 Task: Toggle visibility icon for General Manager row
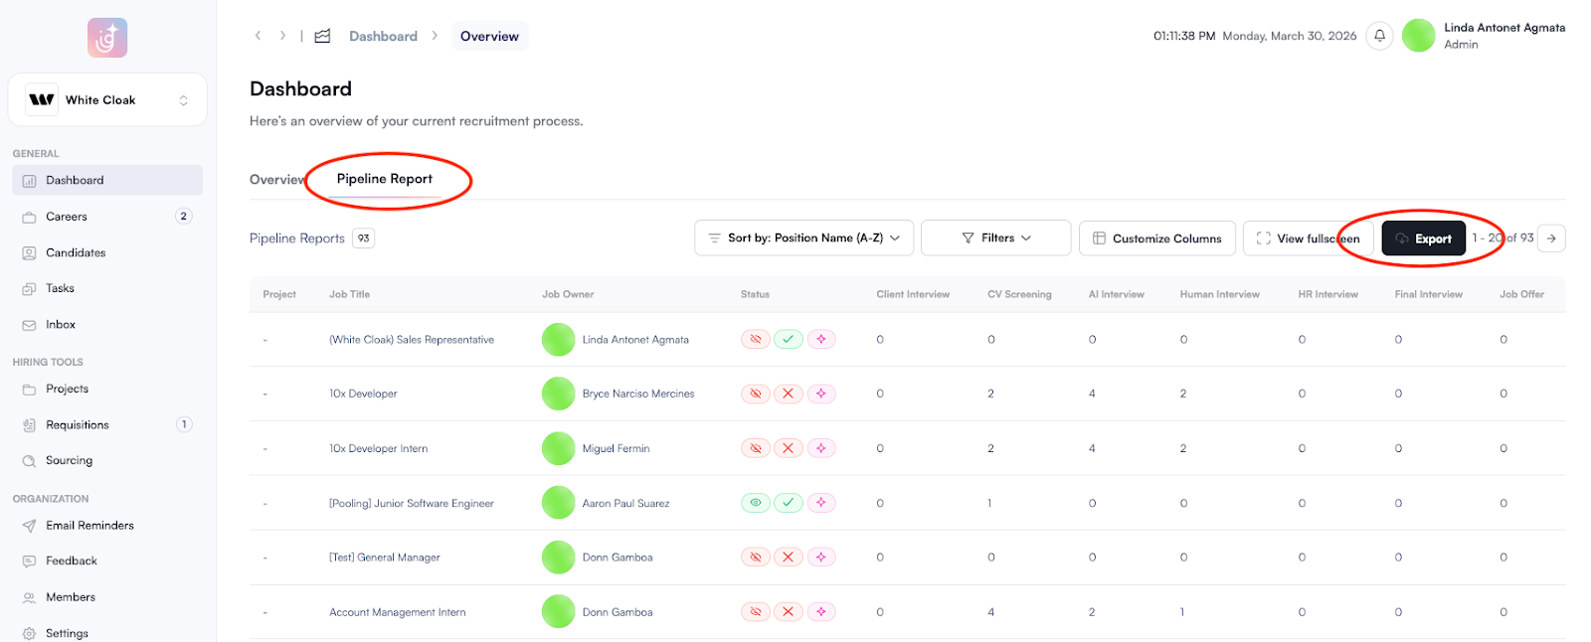(x=756, y=558)
